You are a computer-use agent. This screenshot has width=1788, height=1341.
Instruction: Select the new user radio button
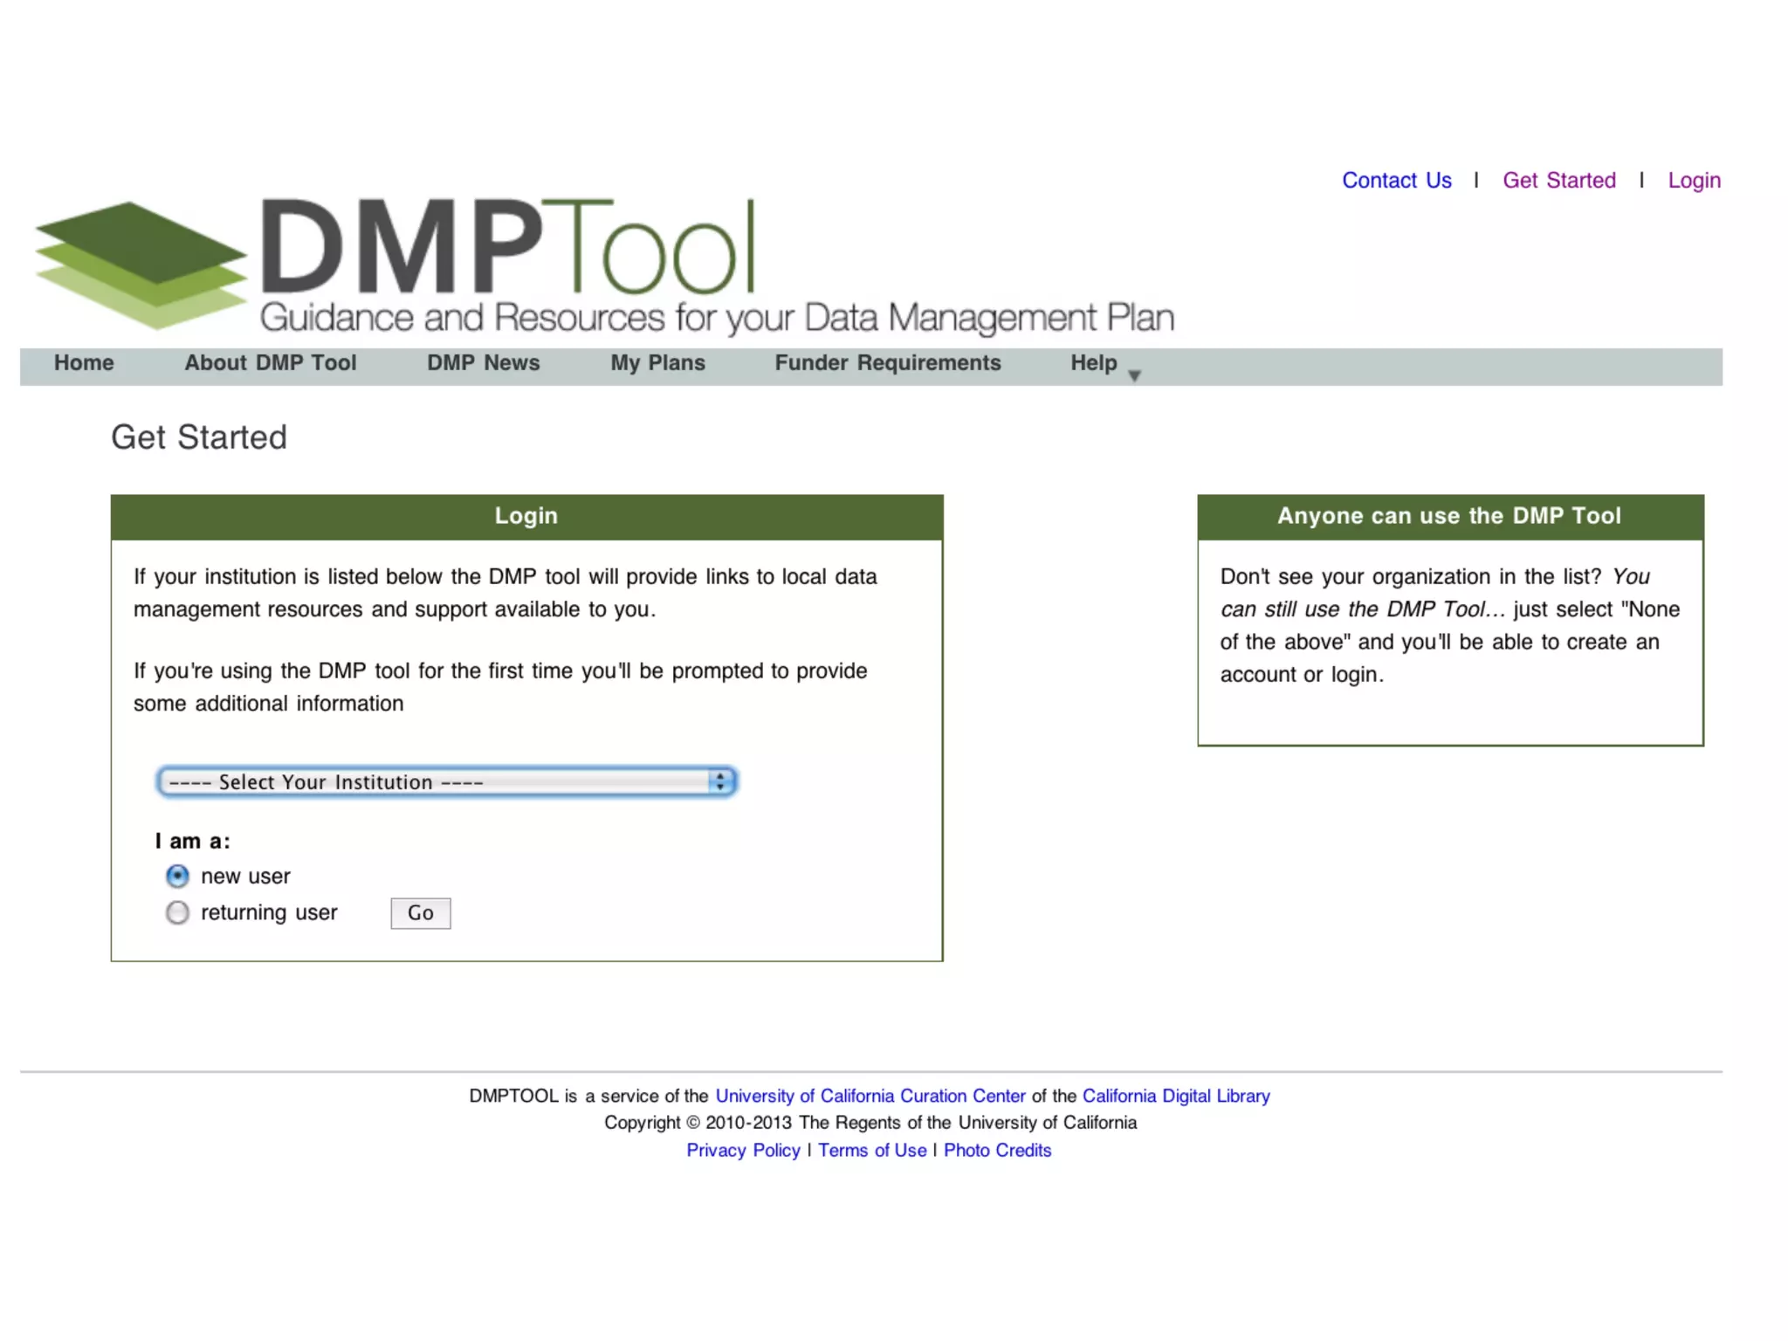(177, 876)
